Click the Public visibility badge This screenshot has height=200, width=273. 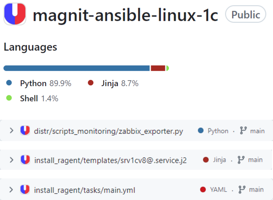(x=246, y=14)
